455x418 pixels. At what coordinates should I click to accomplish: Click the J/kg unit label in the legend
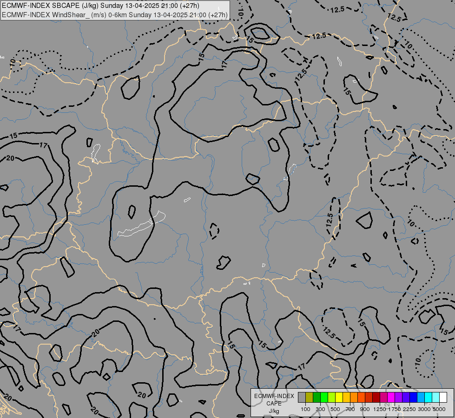[x=274, y=411]
